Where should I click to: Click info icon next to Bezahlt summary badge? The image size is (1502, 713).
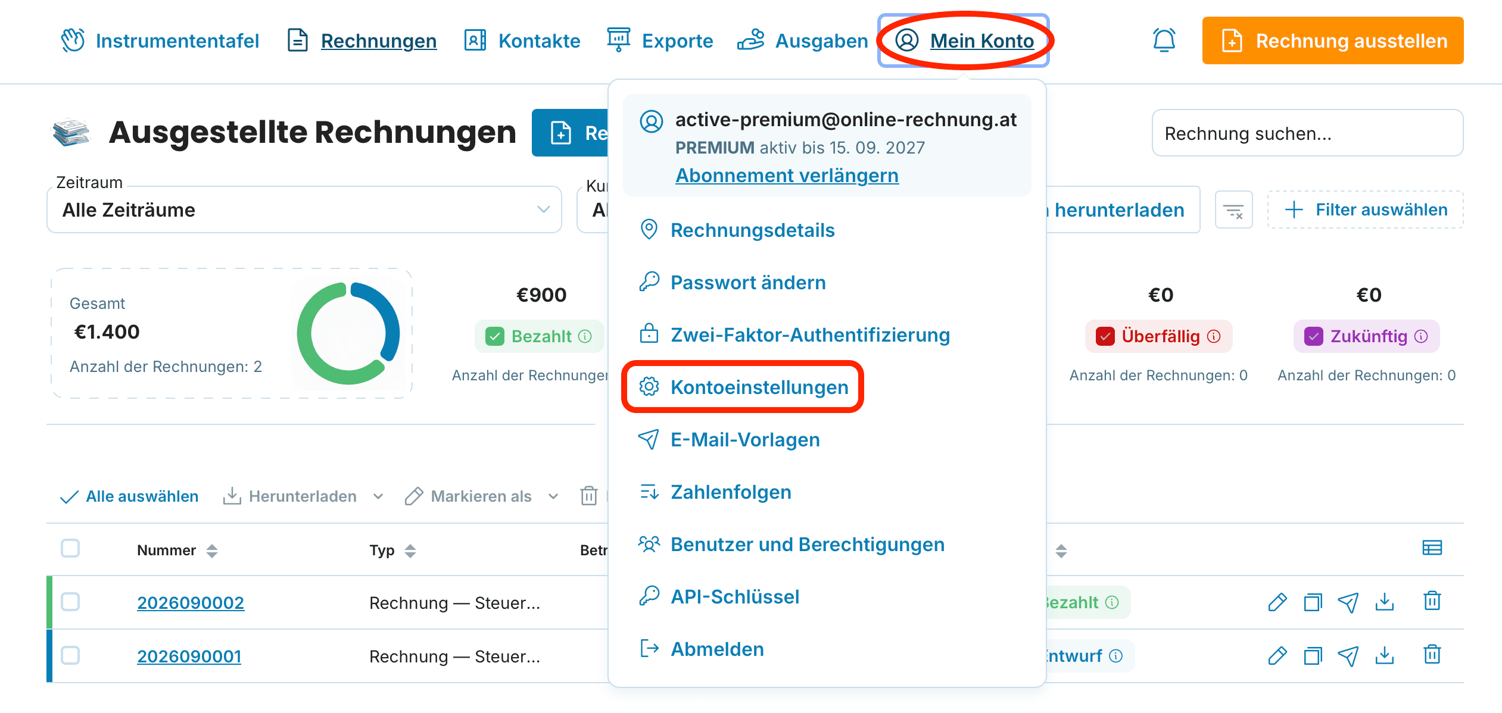[x=585, y=336]
